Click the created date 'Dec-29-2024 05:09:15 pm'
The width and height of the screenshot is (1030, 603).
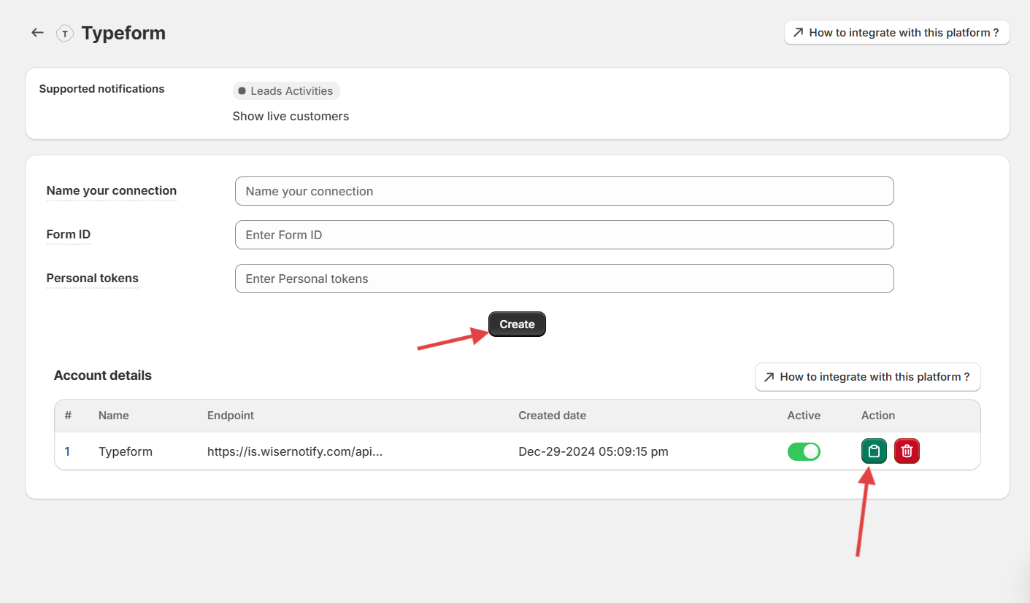[593, 451]
